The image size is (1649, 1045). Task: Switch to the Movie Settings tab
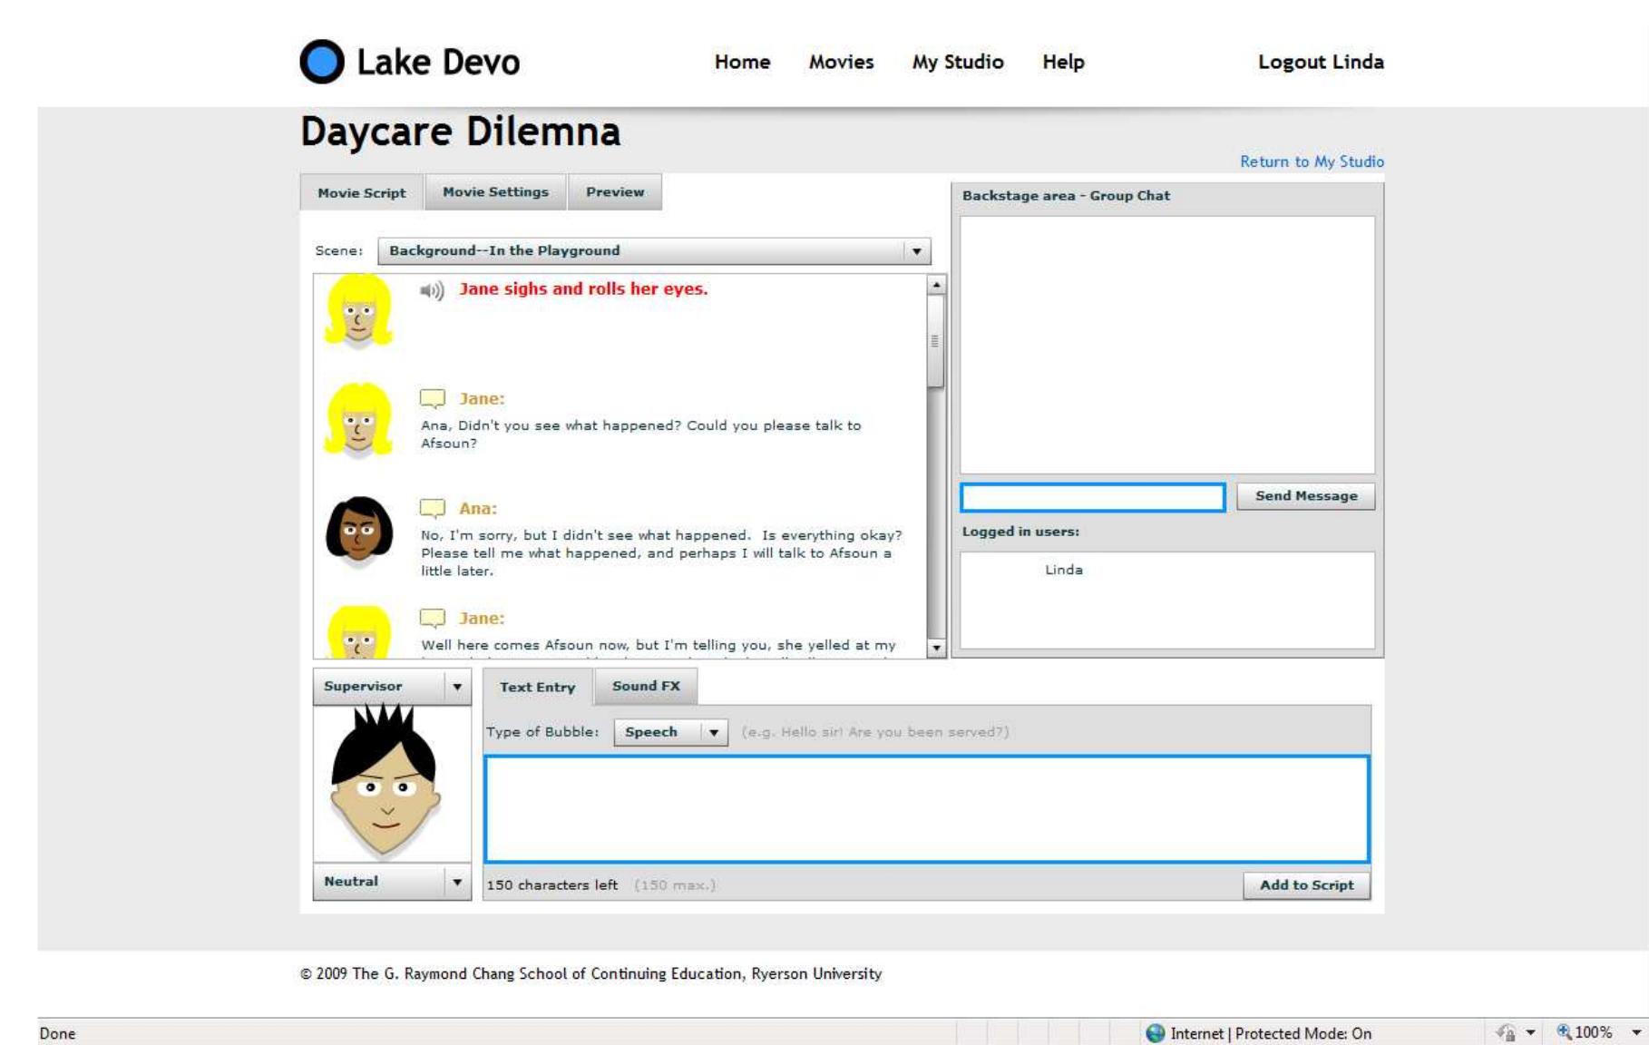tap(495, 192)
